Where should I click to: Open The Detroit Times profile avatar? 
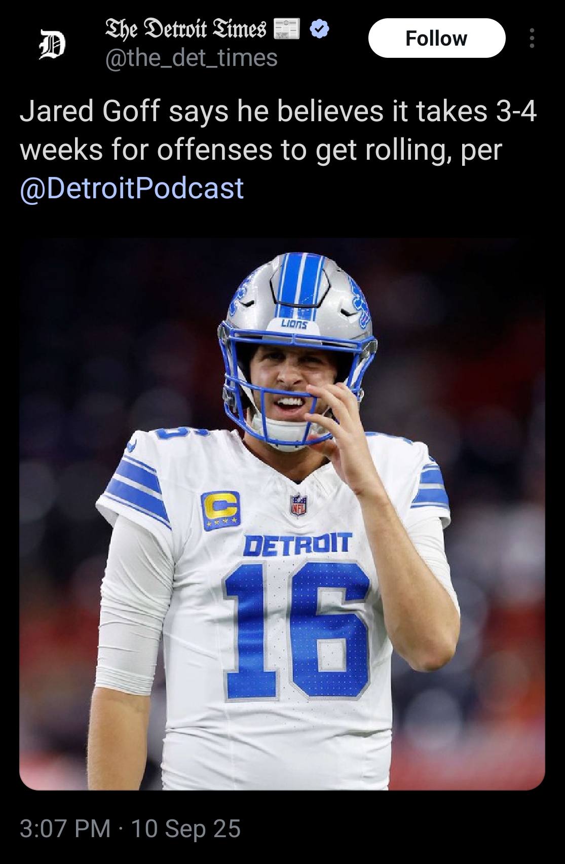52,44
